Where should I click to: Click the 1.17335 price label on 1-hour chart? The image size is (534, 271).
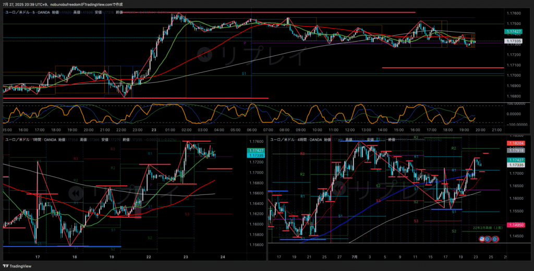(x=256, y=155)
